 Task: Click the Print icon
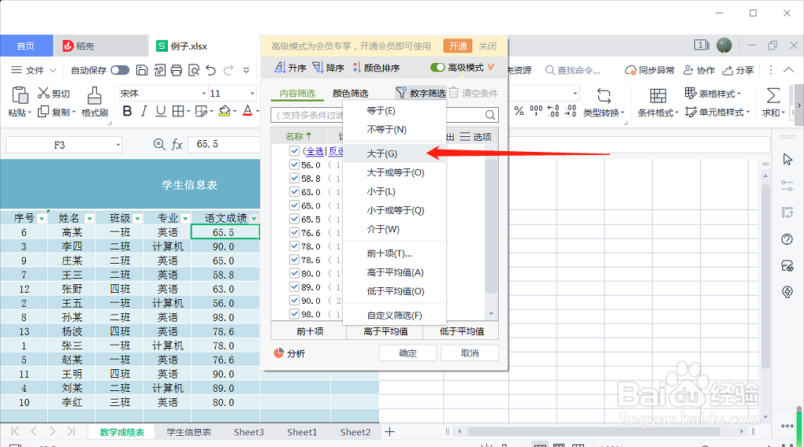(x=177, y=70)
